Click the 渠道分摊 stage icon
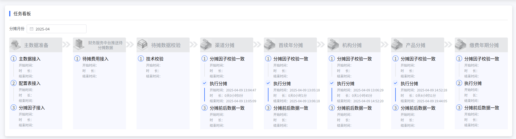Viewport: 516px width, 139px height. tap(206, 45)
